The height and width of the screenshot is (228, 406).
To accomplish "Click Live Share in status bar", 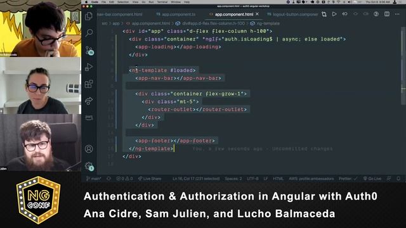I will [150, 179].
